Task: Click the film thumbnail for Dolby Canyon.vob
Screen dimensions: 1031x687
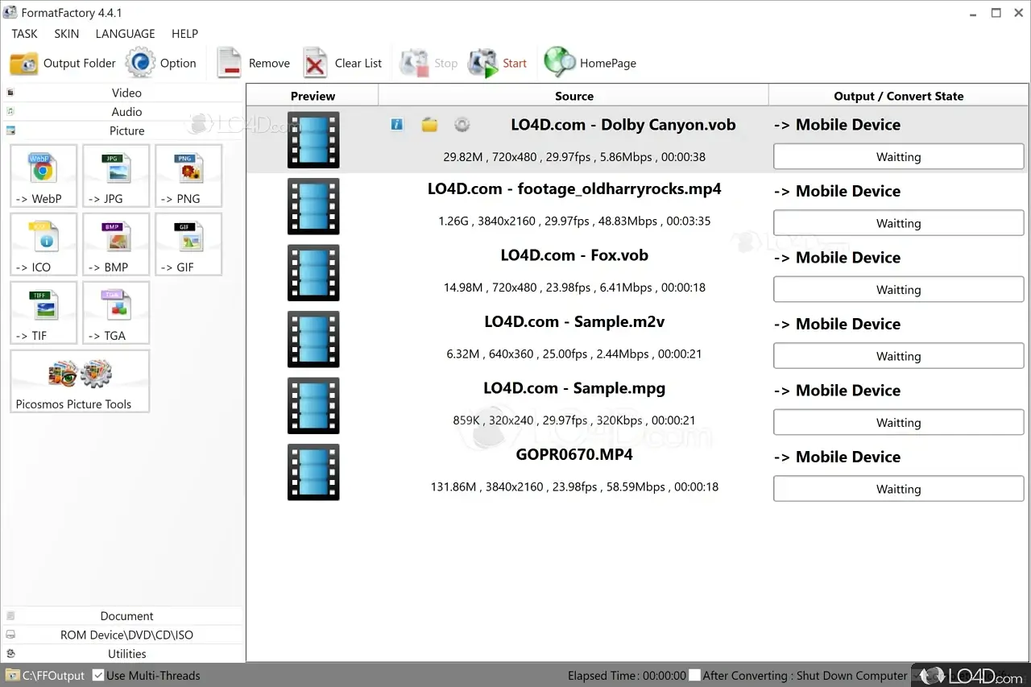Action: pos(313,140)
